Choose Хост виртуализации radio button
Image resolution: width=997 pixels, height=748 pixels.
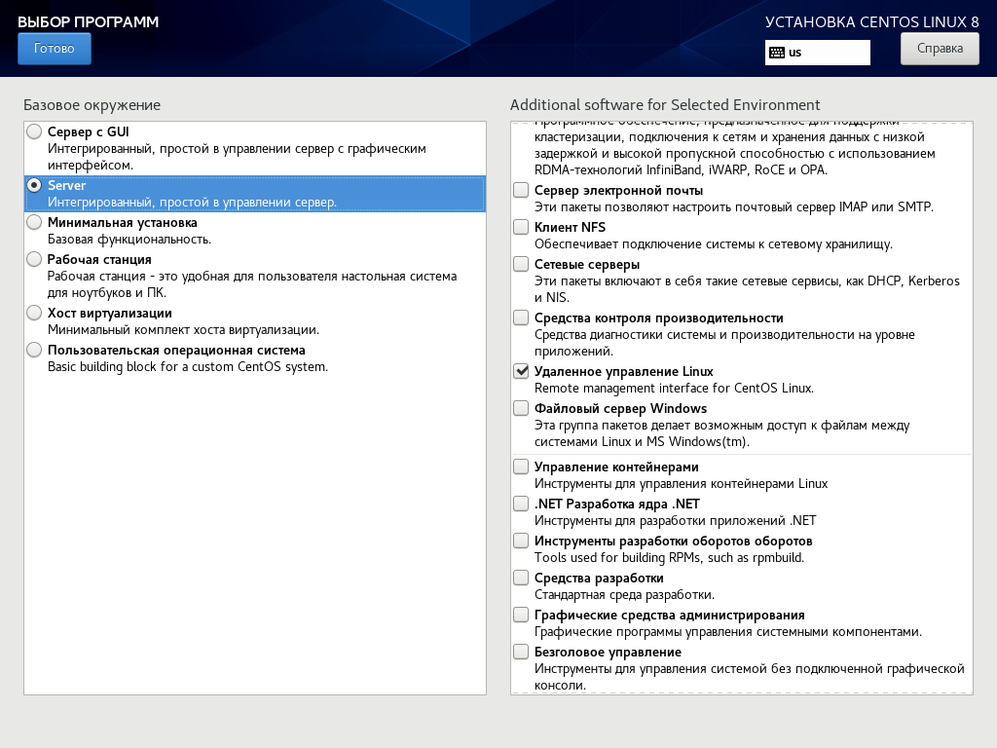point(34,313)
